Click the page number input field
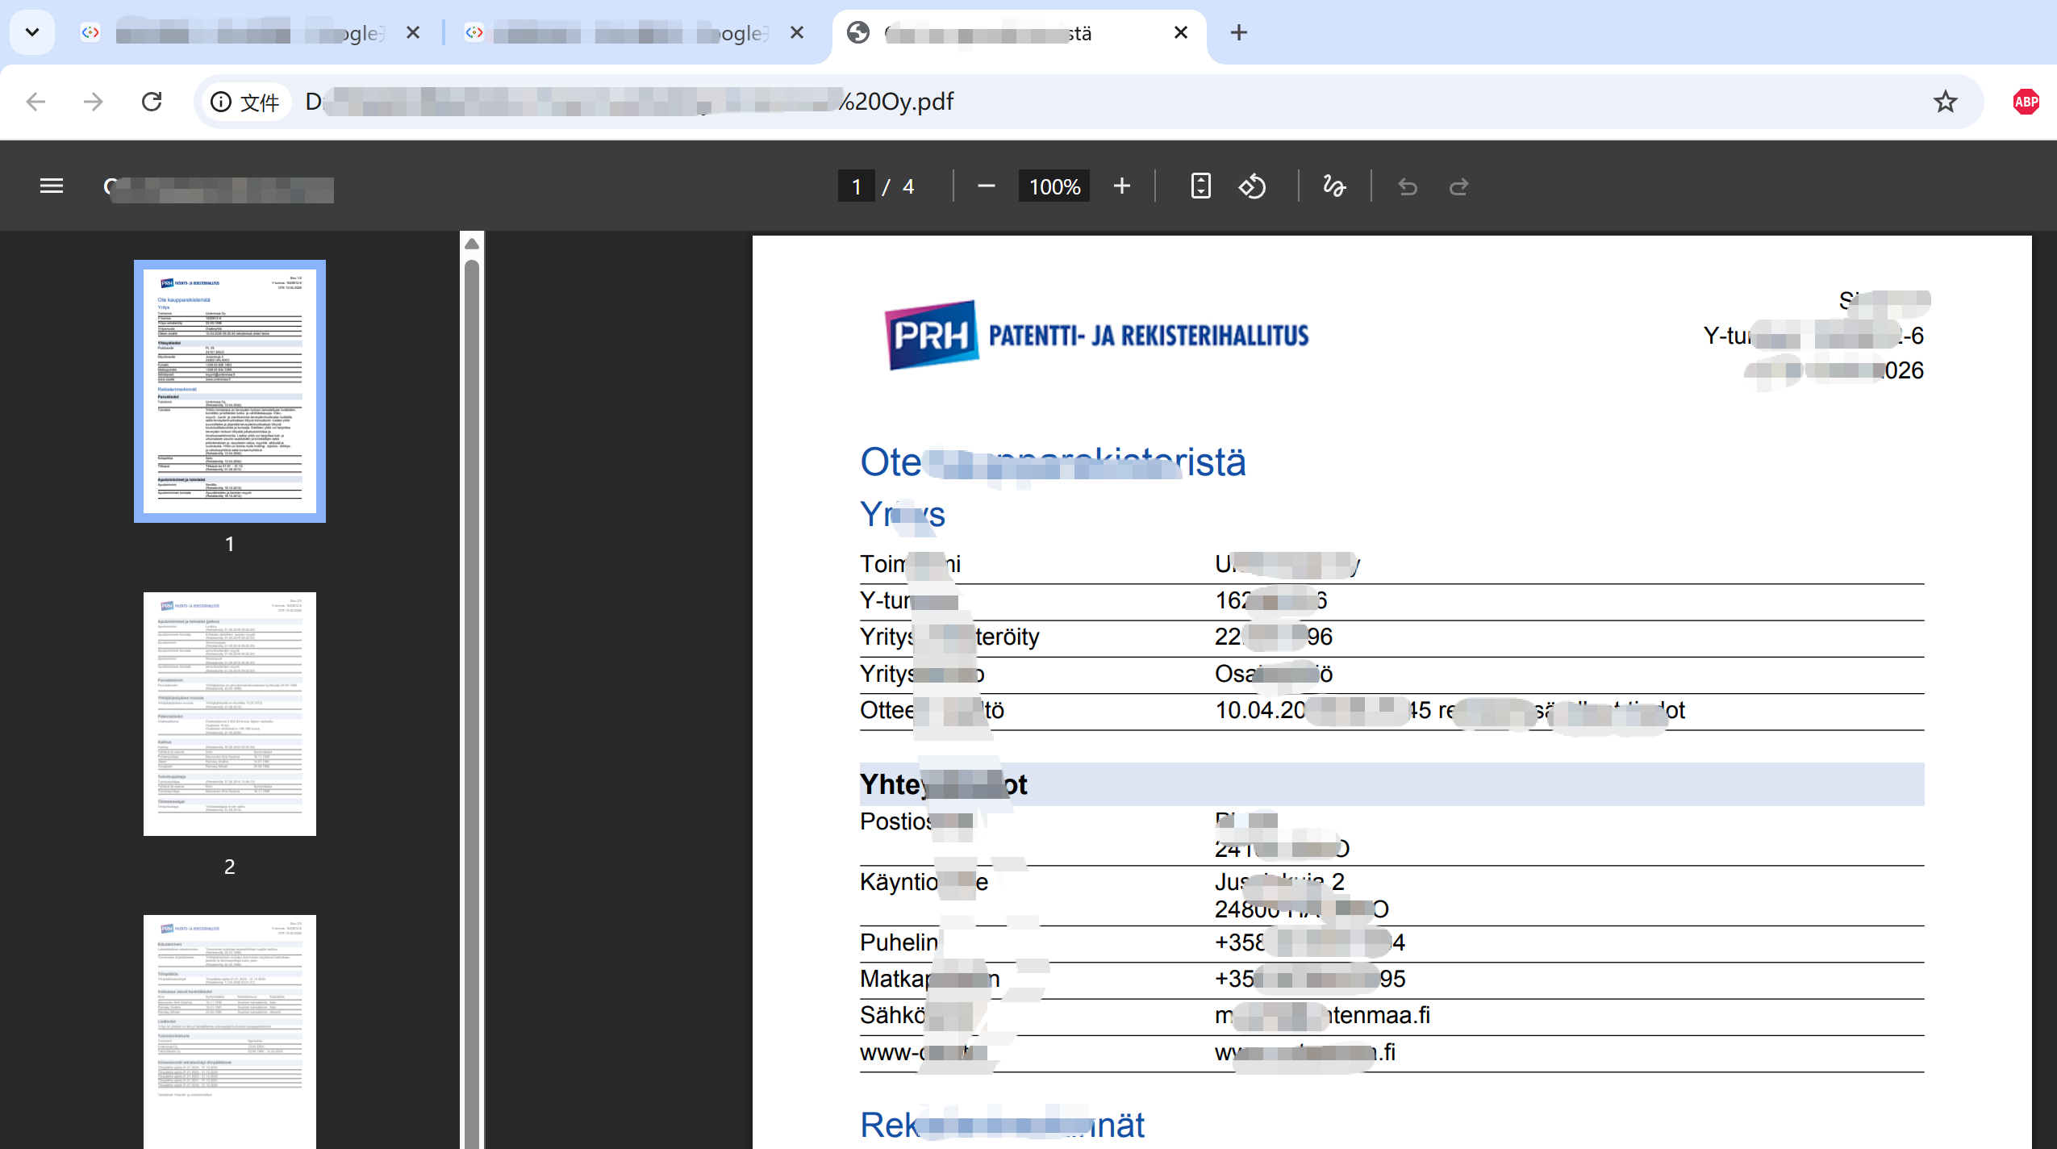This screenshot has height=1149, width=2057. (x=857, y=186)
